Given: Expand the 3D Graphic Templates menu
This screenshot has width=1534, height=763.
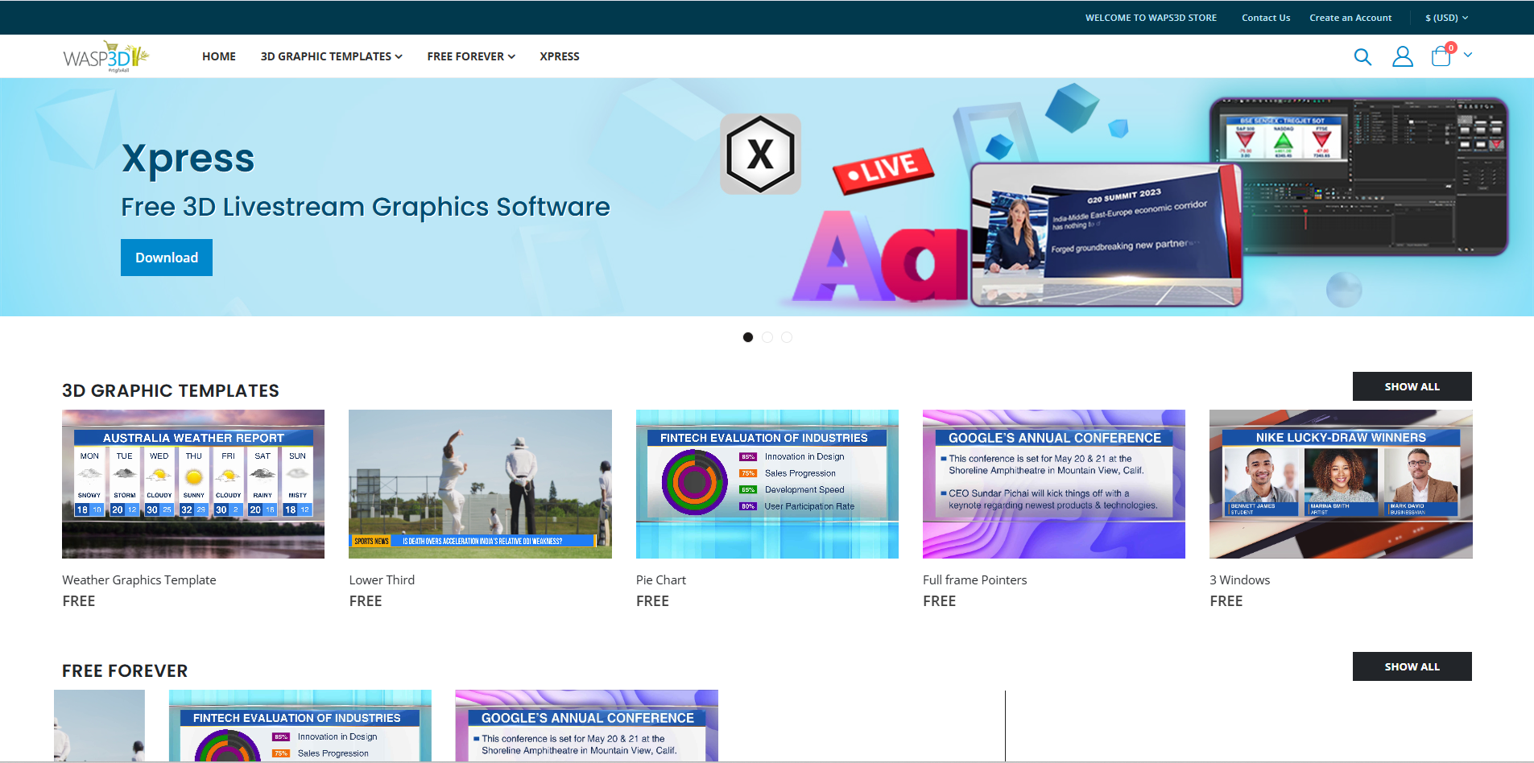Looking at the screenshot, I should [x=331, y=56].
